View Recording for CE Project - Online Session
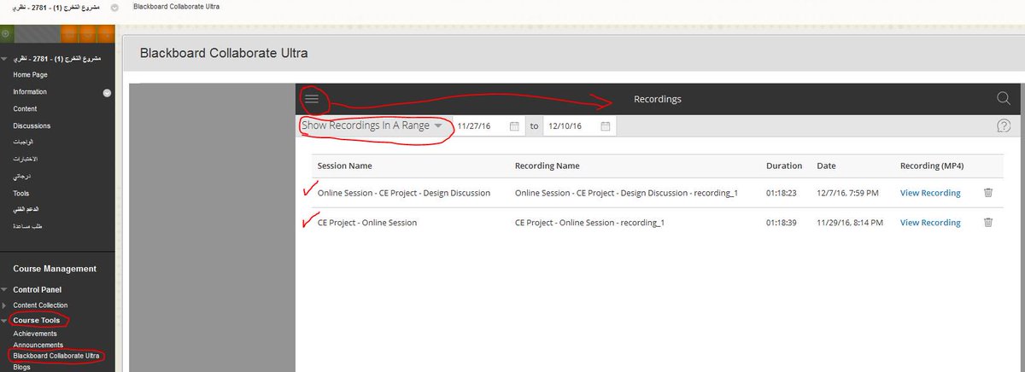 tap(930, 223)
